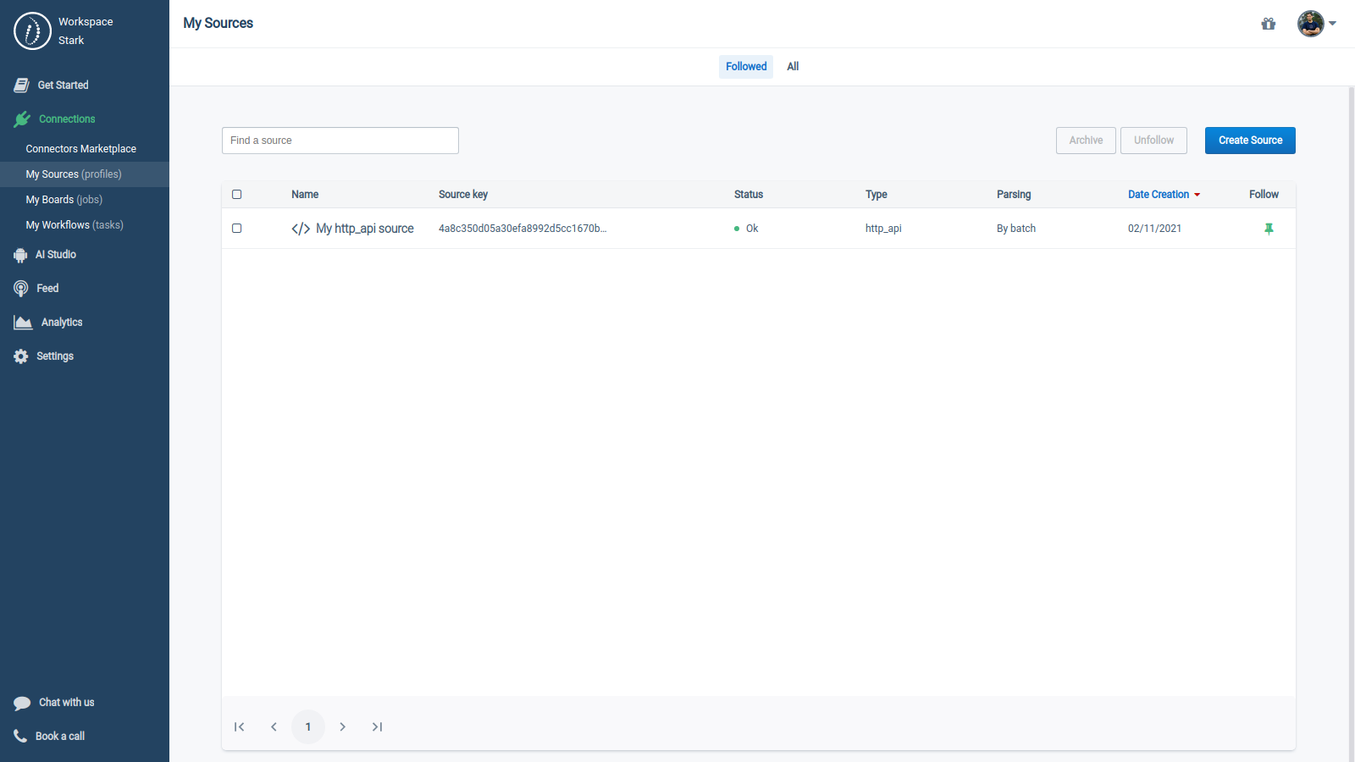Click the Analytics chart icon
Screen dimensions: 1355x762
(x=23, y=323)
